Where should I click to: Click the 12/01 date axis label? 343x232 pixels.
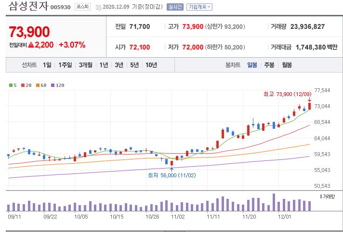(285, 217)
